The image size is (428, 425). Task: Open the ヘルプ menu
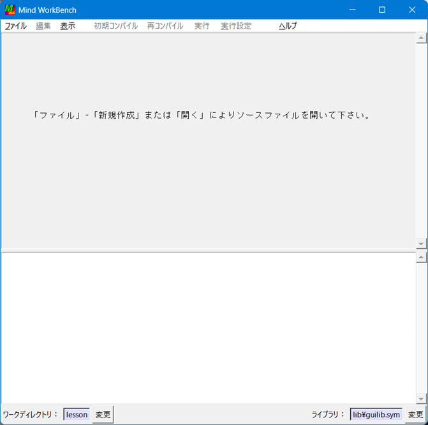[288, 26]
